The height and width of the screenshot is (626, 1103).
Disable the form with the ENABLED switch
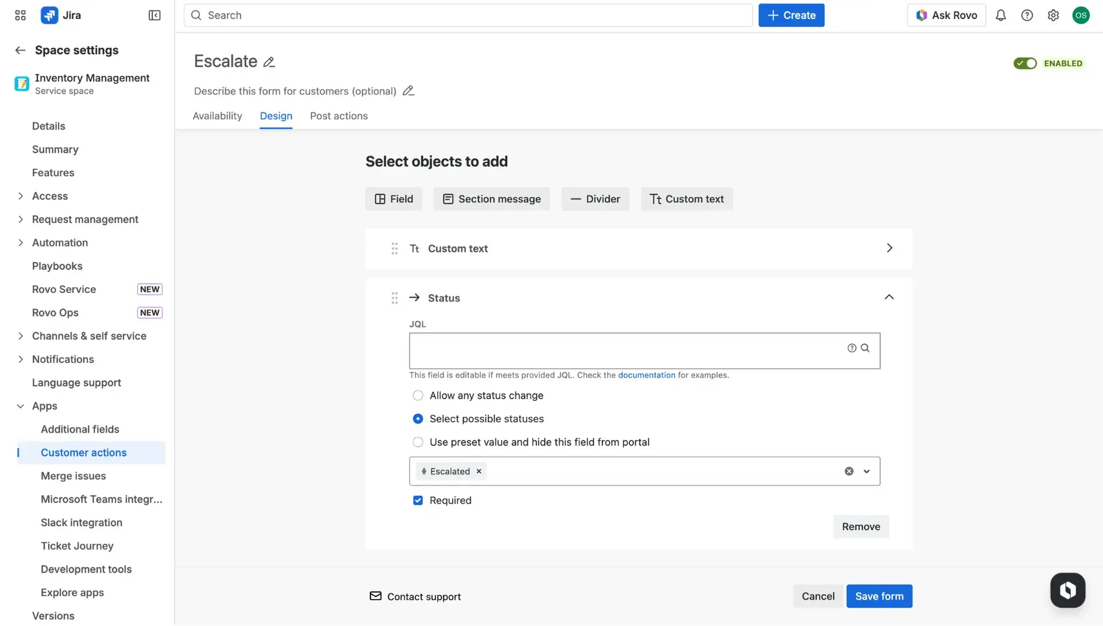point(1025,63)
